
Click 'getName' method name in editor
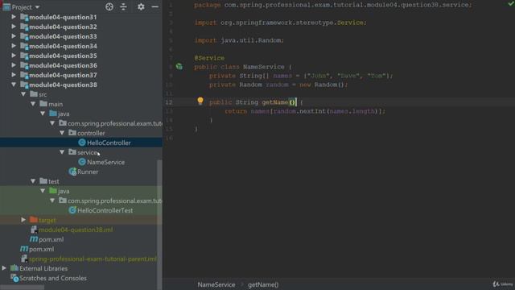click(x=275, y=102)
